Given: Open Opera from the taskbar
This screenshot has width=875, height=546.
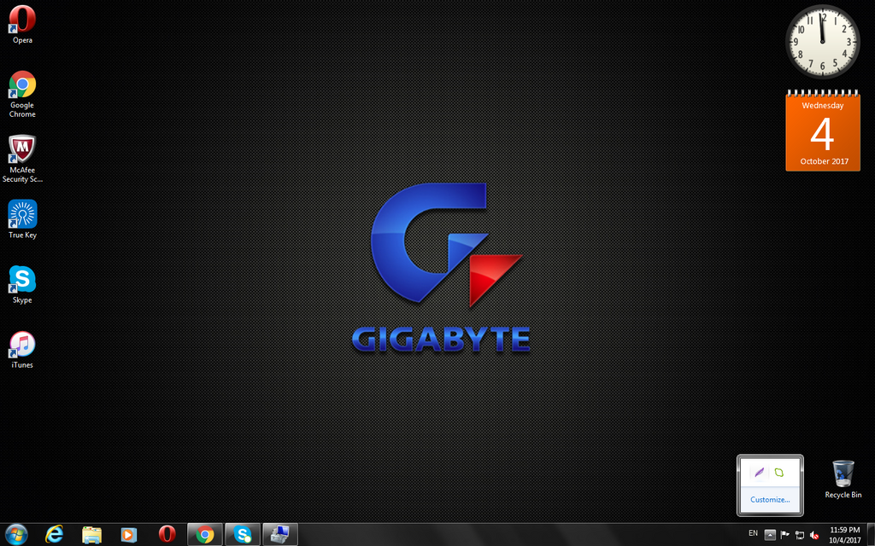Looking at the screenshot, I should coord(167,535).
